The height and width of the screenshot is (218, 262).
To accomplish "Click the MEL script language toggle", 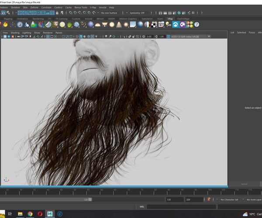I will (142, 207).
